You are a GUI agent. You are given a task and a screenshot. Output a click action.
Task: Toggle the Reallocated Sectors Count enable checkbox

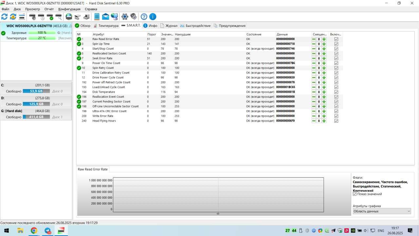click(x=336, y=53)
